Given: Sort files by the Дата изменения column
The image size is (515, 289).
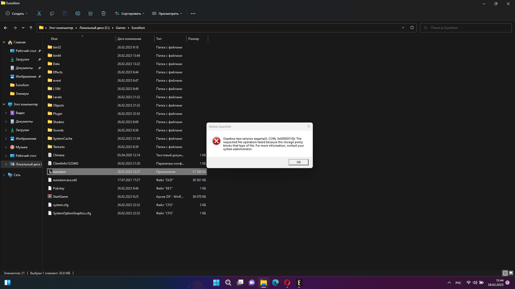Looking at the screenshot, I should pos(129,39).
